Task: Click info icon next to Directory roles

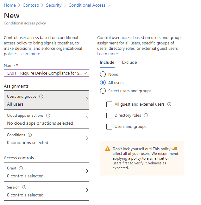Action: click(146, 115)
